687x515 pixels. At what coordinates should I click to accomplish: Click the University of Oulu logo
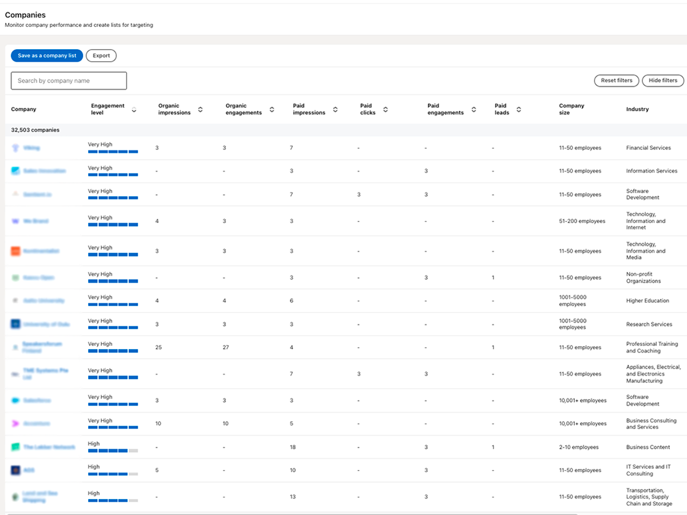15,324
